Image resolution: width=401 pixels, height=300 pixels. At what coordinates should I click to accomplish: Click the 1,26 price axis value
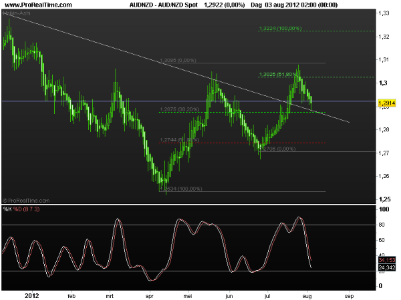[384, 176]
